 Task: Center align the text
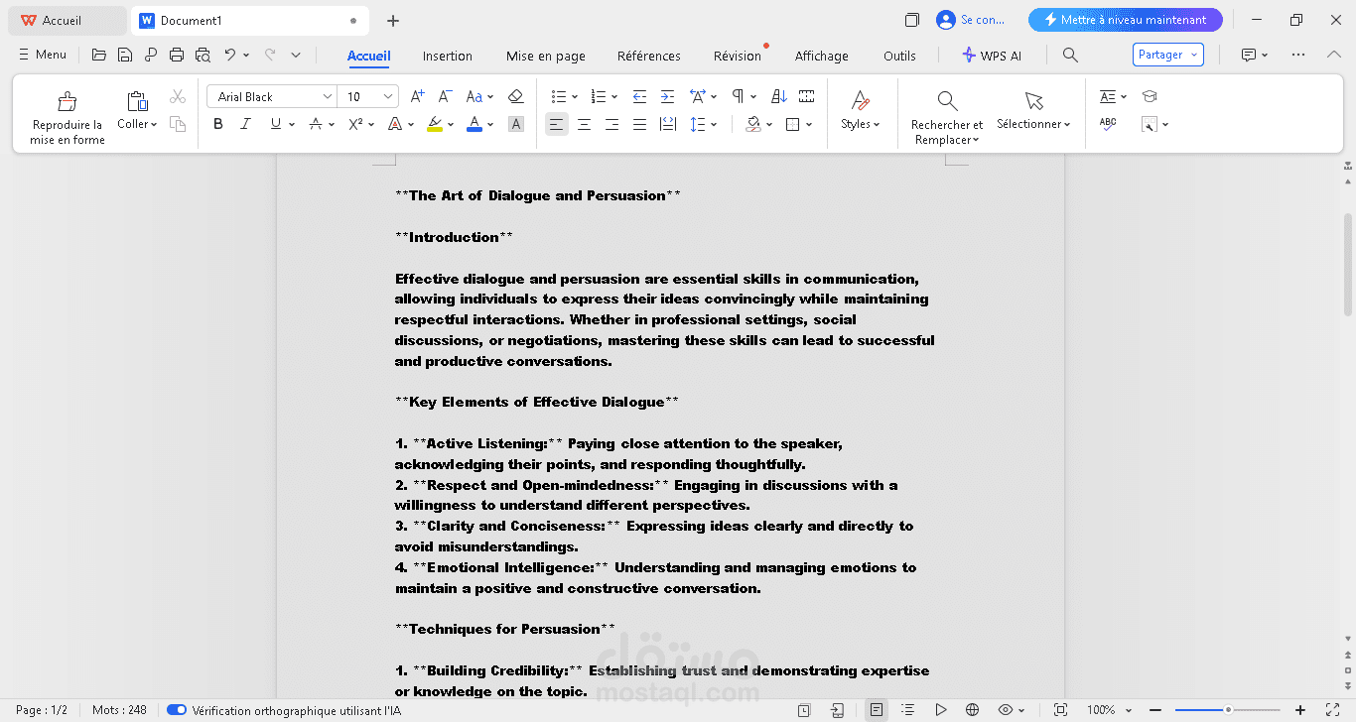pos(584,124)
